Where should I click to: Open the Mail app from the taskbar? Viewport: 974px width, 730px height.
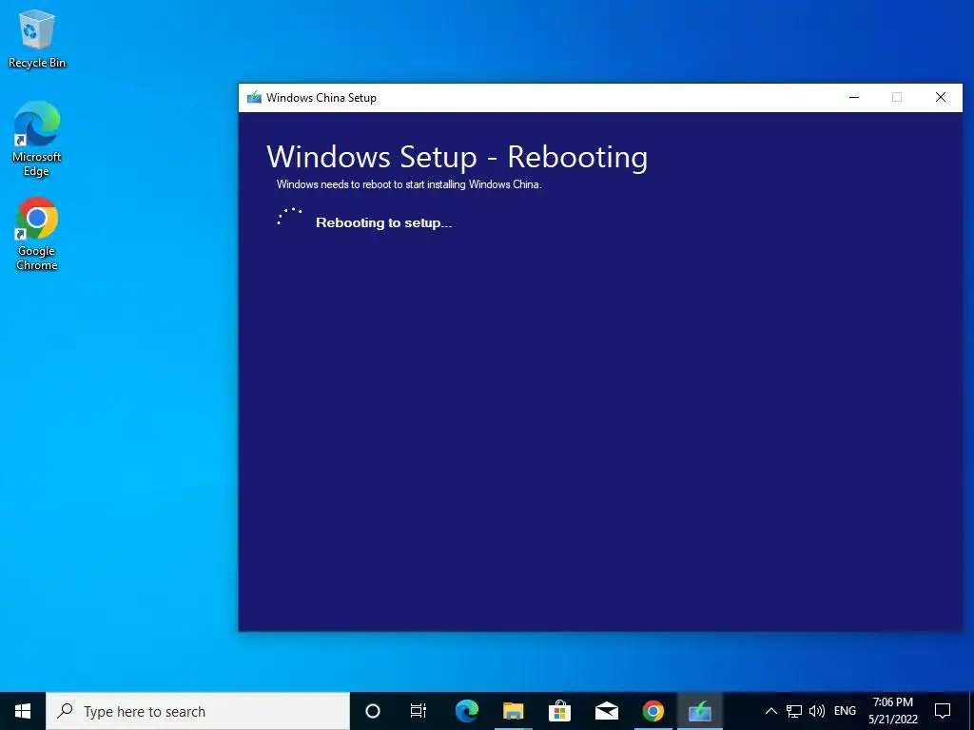(x=606, y=711)
